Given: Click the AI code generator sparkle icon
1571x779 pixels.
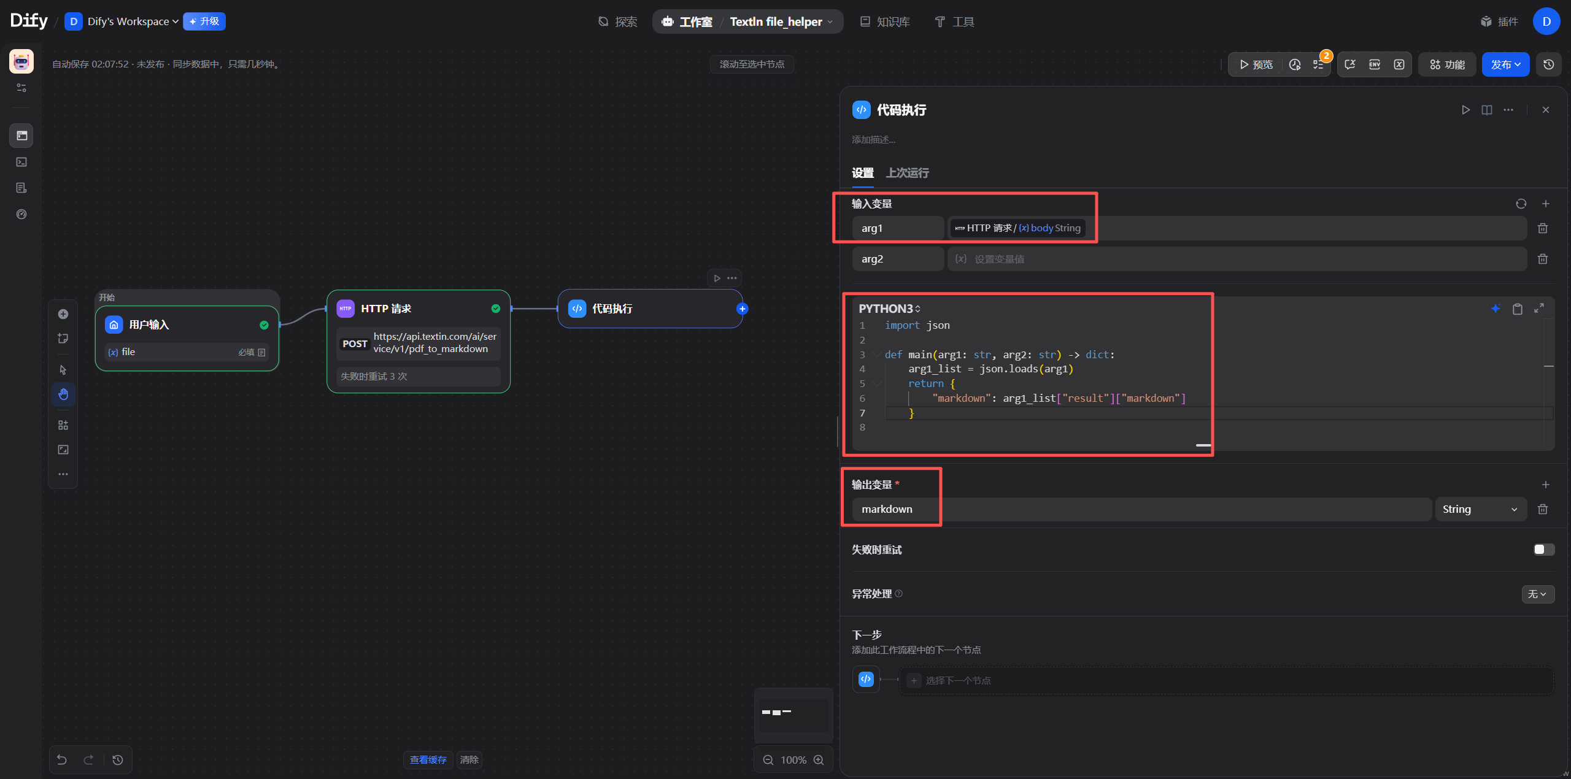Looking at the screenshot, I should pos(1496,309).
